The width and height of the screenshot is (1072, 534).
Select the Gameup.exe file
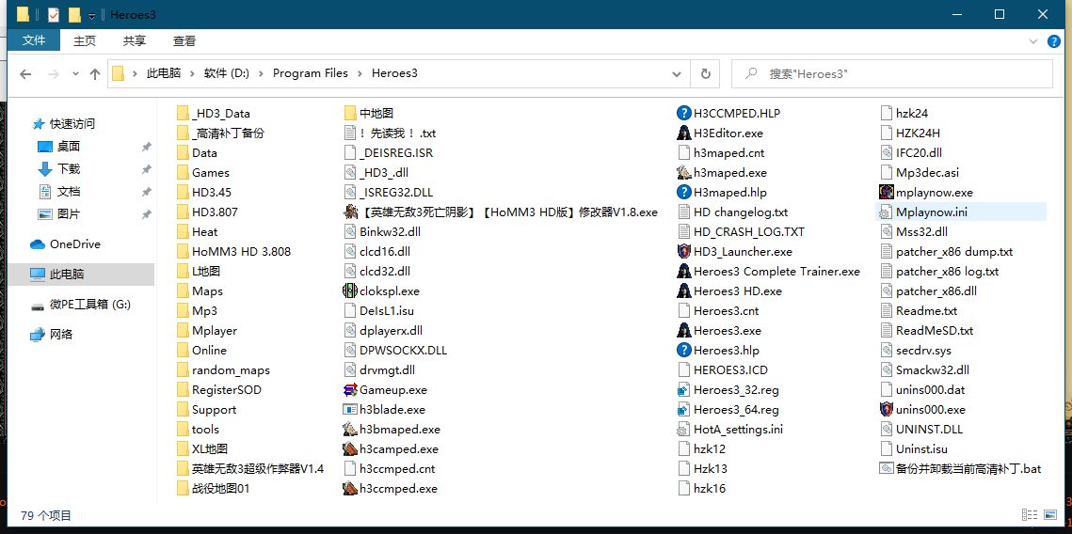[x=392, y=390]
